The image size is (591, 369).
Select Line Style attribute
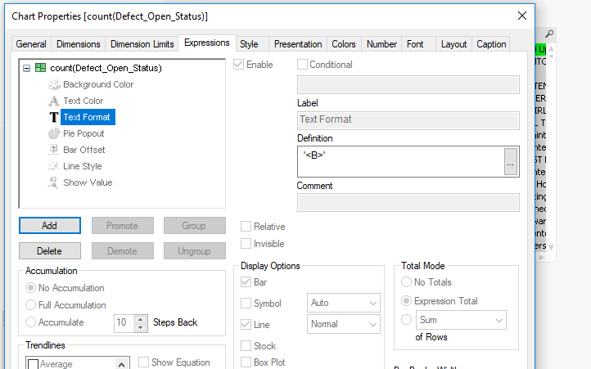coord(82,166)
